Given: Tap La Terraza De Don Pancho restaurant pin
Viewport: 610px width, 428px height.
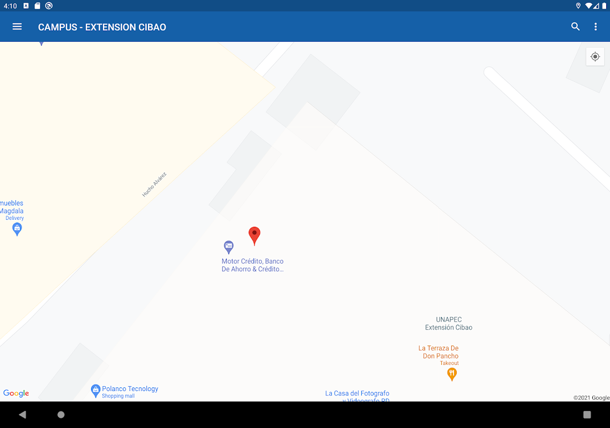Looking at the screenshot, I should pos(452,374).
